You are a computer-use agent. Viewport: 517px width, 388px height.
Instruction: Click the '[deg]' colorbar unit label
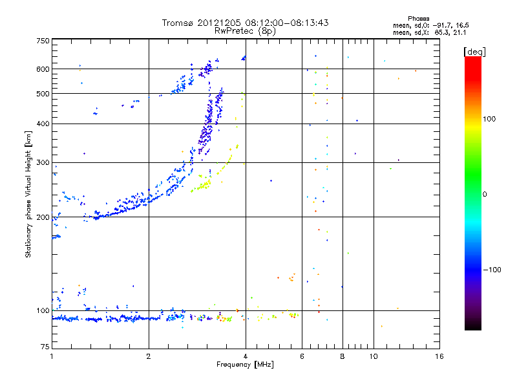pyautogui.click(x=474, y=52)
